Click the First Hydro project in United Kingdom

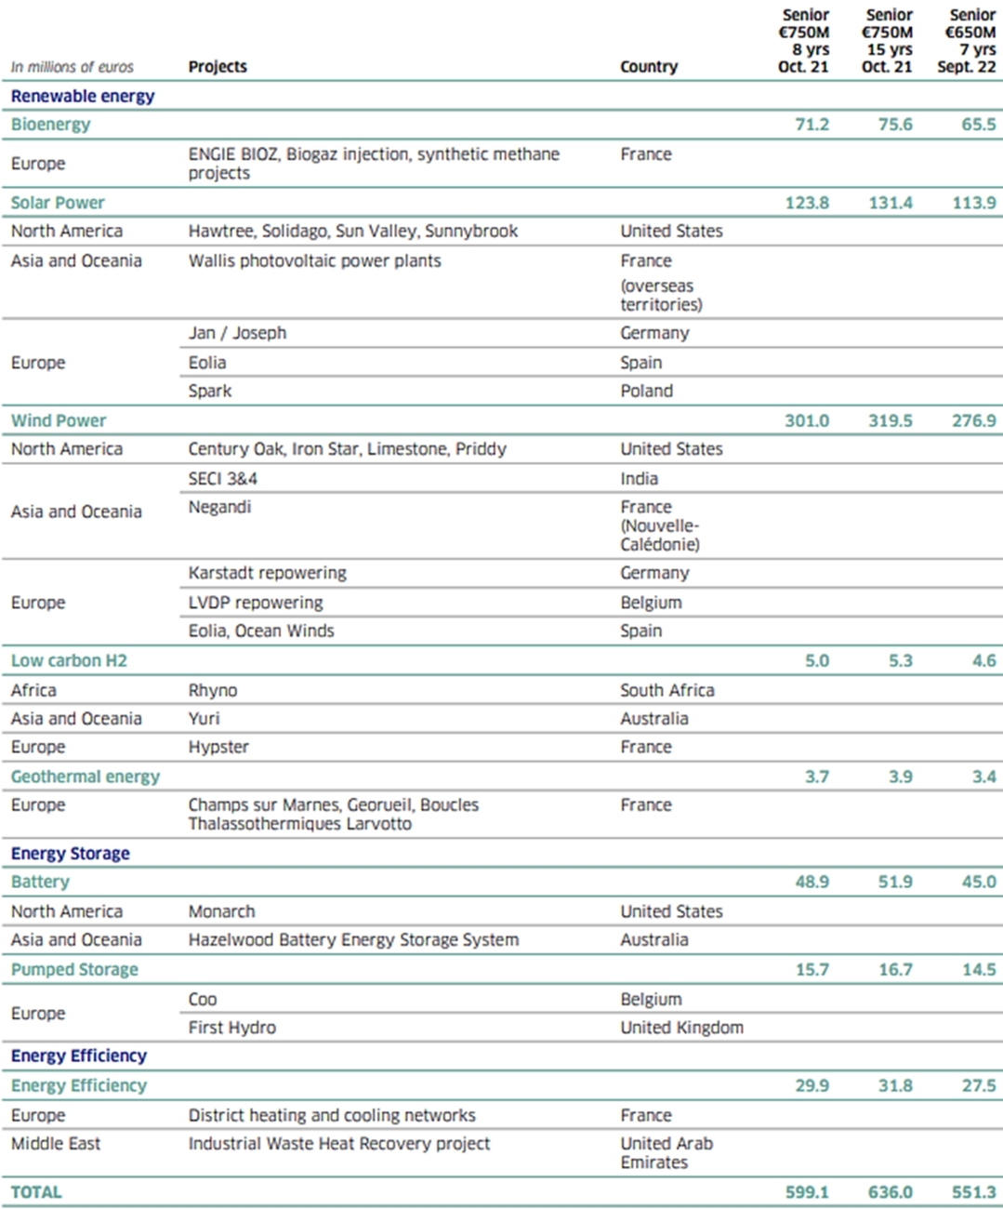(x=228, y=1027)
